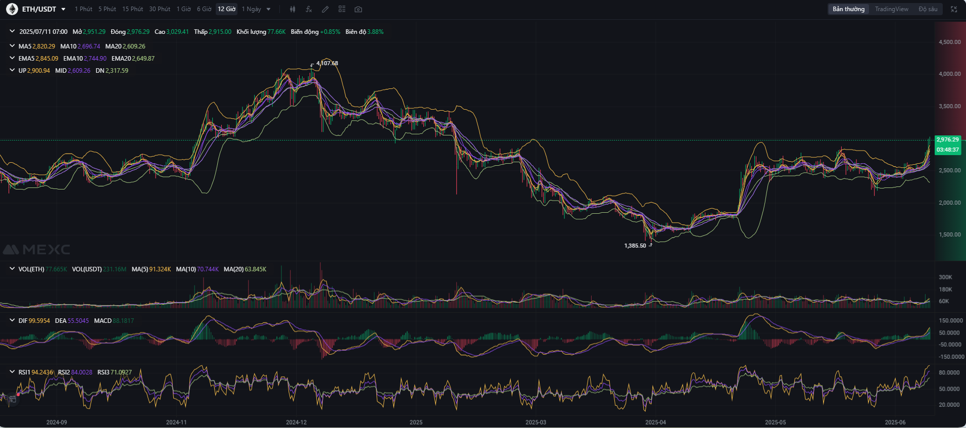Click the 1,385.50 low price marker
Image resolution: width=966 pixels, height=428 pixels.
pyautogui.click(x=635, y=246)
